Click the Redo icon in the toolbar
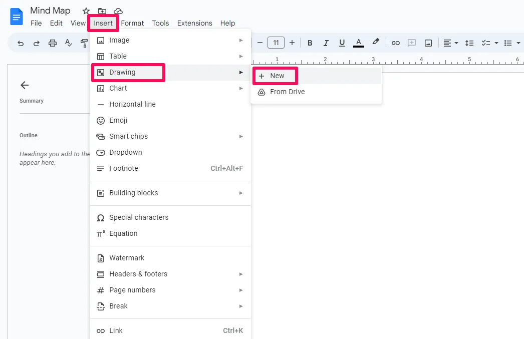The width and height of the screenshot is (524, 339). click(36, 43)
